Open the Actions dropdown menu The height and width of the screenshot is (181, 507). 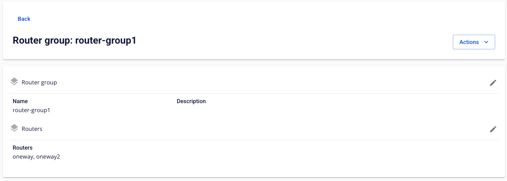coord(474,42)
